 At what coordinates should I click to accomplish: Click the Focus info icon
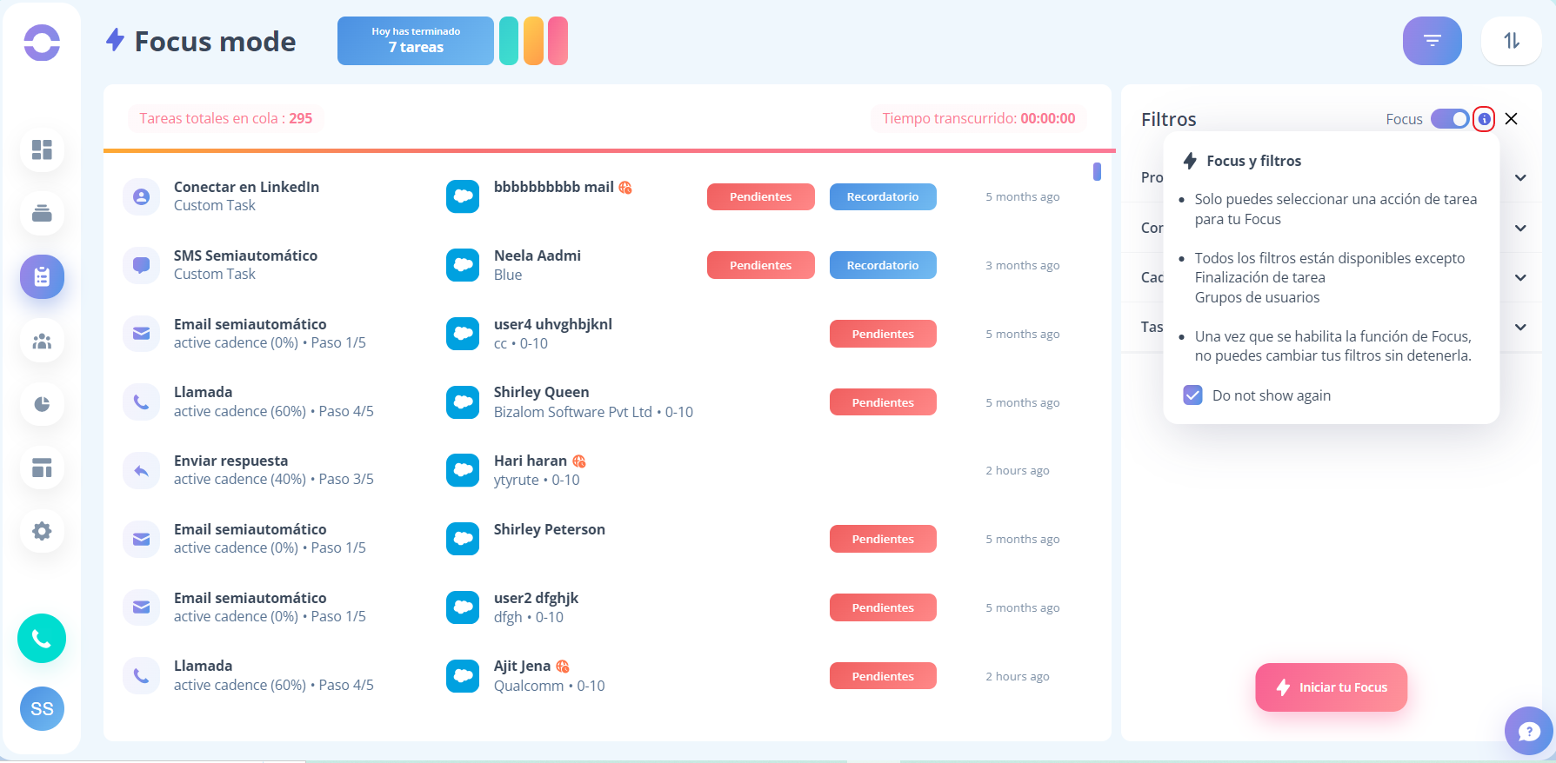coord(1484,119)
